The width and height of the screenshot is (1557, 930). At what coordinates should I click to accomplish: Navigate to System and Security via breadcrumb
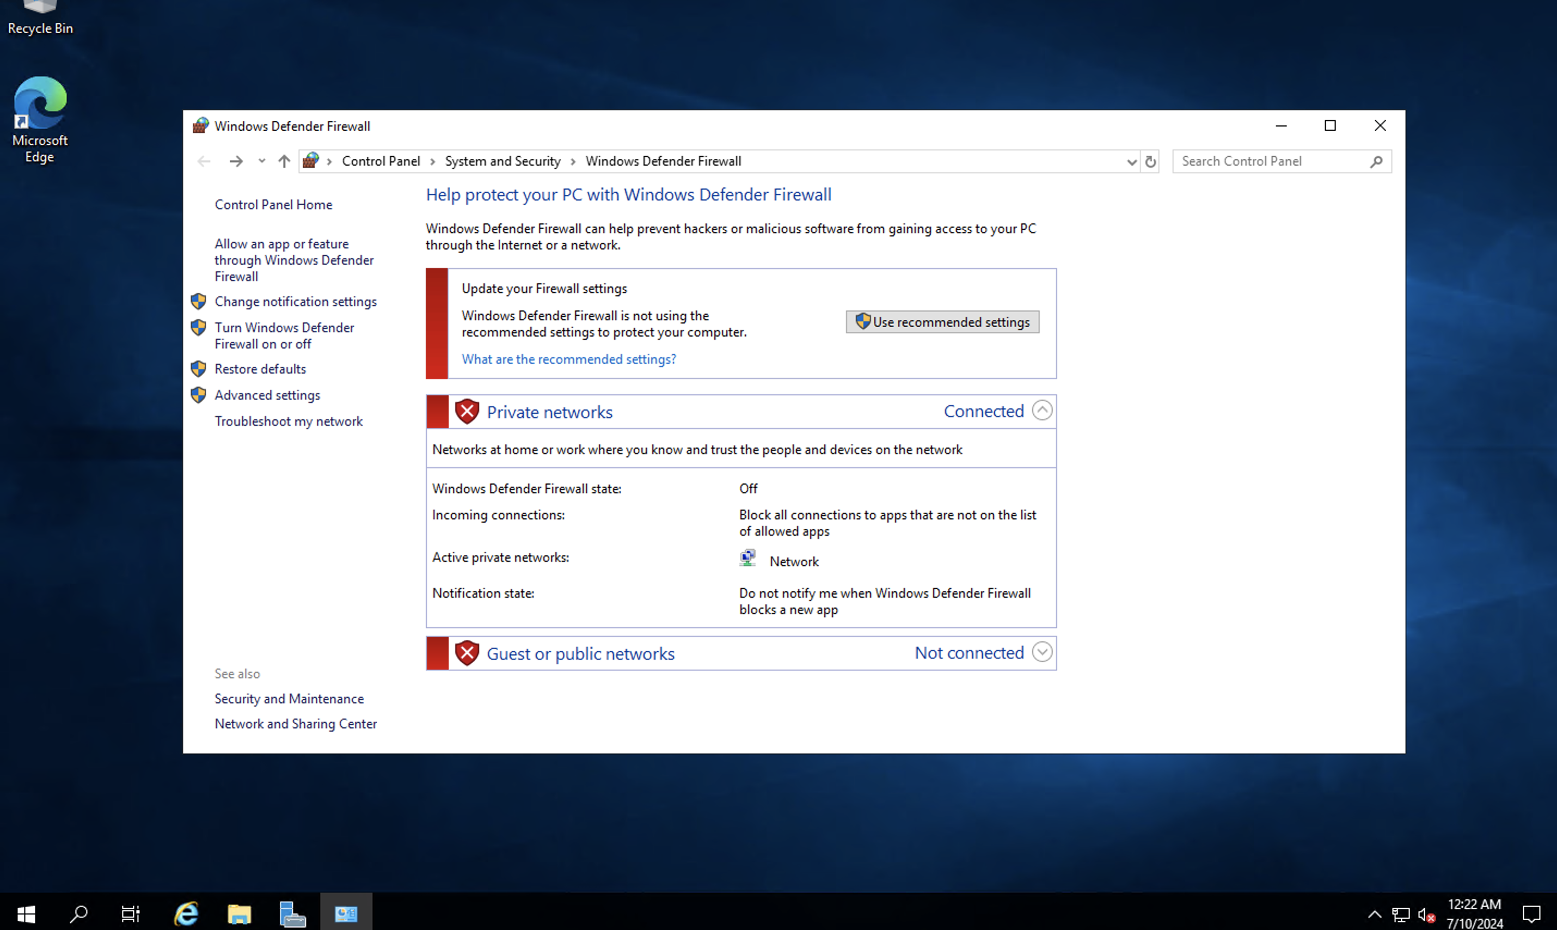[502, 161]
